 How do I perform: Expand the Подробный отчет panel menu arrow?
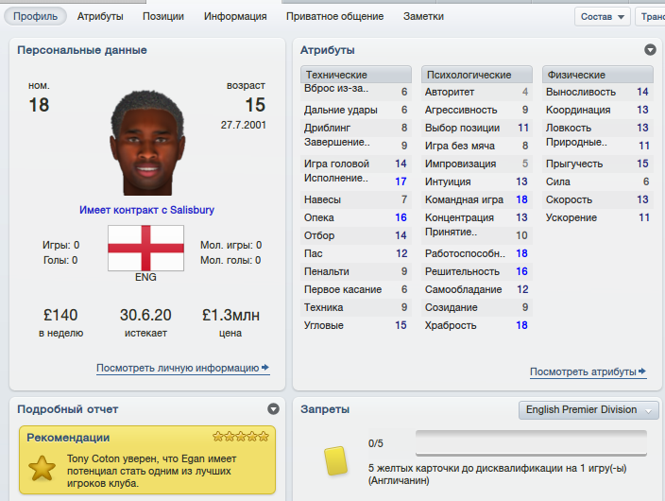(x=274, y=409)
